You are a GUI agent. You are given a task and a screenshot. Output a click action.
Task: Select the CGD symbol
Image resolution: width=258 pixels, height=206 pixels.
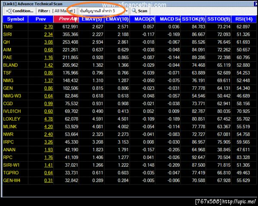pos(8,103)
